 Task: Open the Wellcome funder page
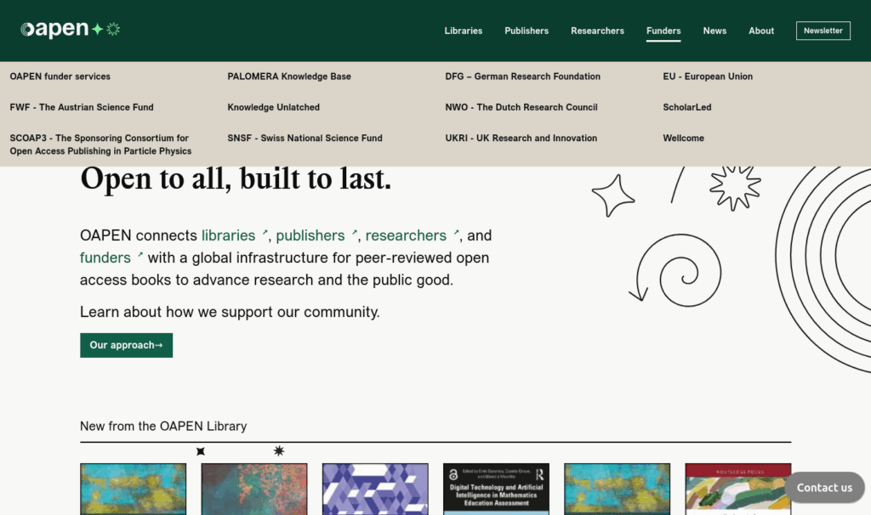[x=683, y=138]
